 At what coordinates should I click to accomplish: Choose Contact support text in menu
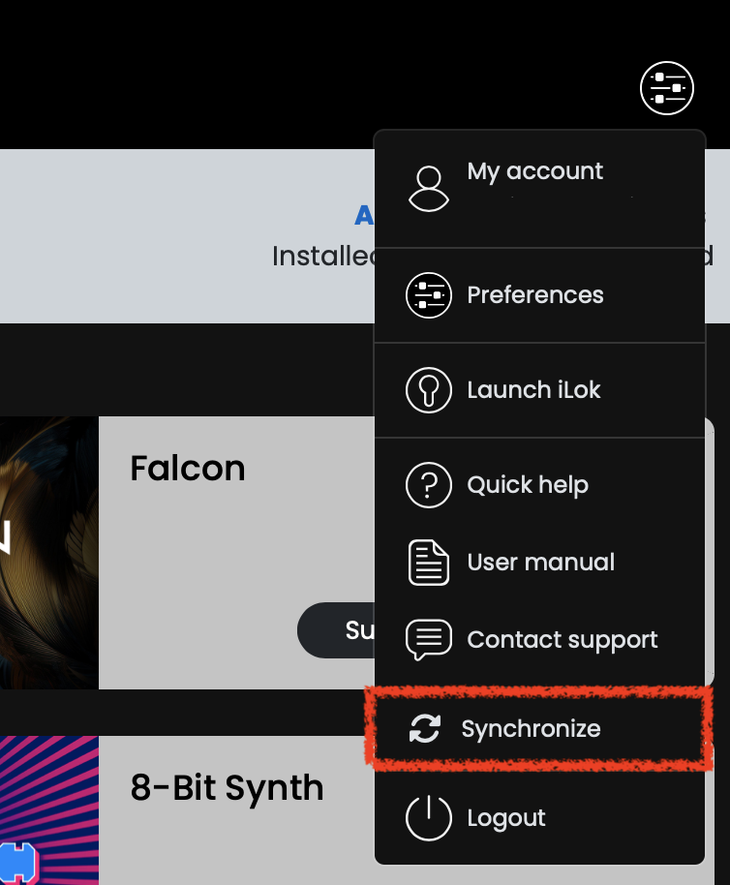coord(563,640)
